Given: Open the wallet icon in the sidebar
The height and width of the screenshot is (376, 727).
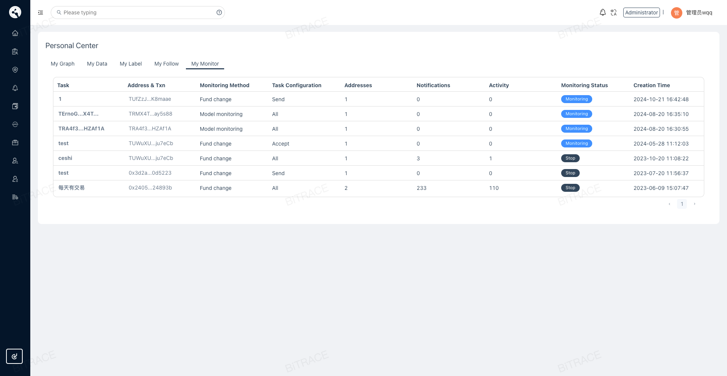Looking at the screenshot, I should (15, 106).
